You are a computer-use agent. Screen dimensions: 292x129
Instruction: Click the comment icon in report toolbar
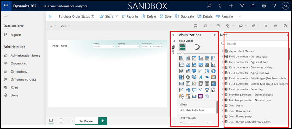tap(195, 26)
